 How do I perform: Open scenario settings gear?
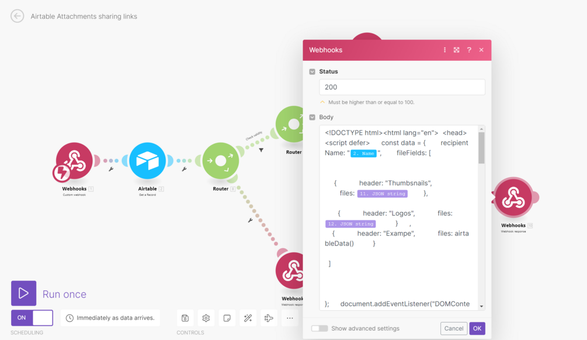[x=206, y=318]
